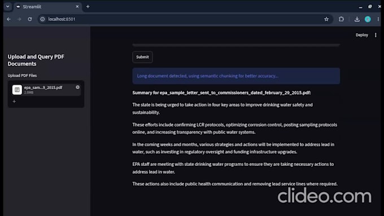Click the browser back arrow
The image size is (384, 216).
9,19
